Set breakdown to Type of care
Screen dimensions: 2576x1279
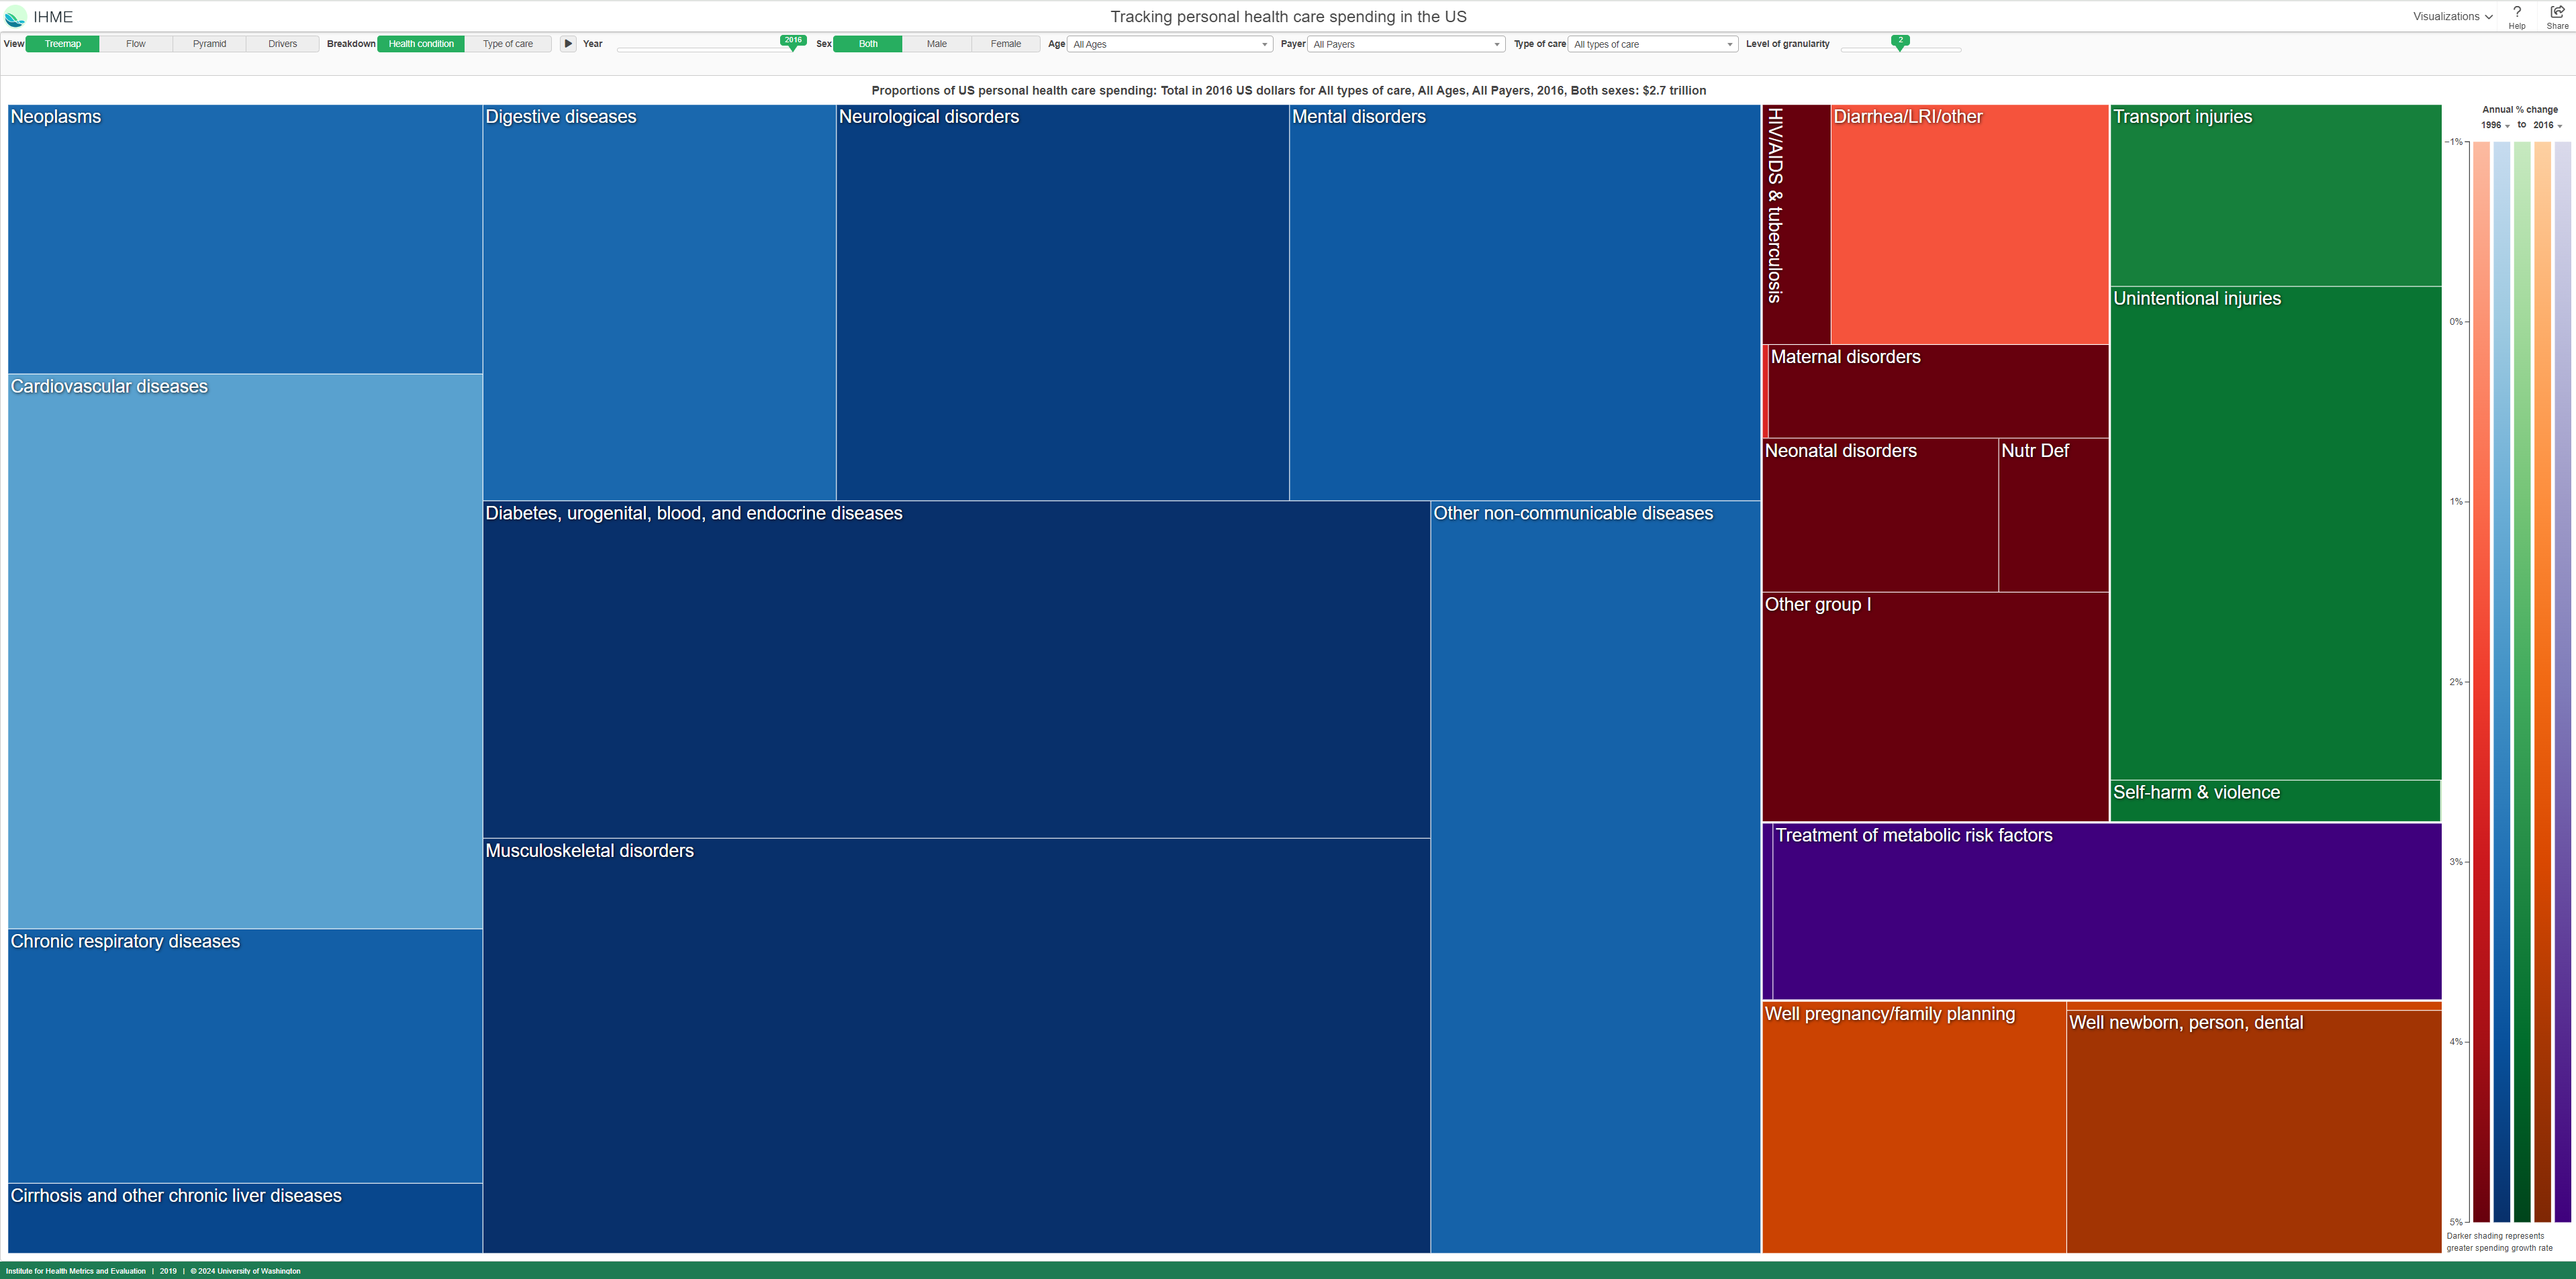coord(508,44)
